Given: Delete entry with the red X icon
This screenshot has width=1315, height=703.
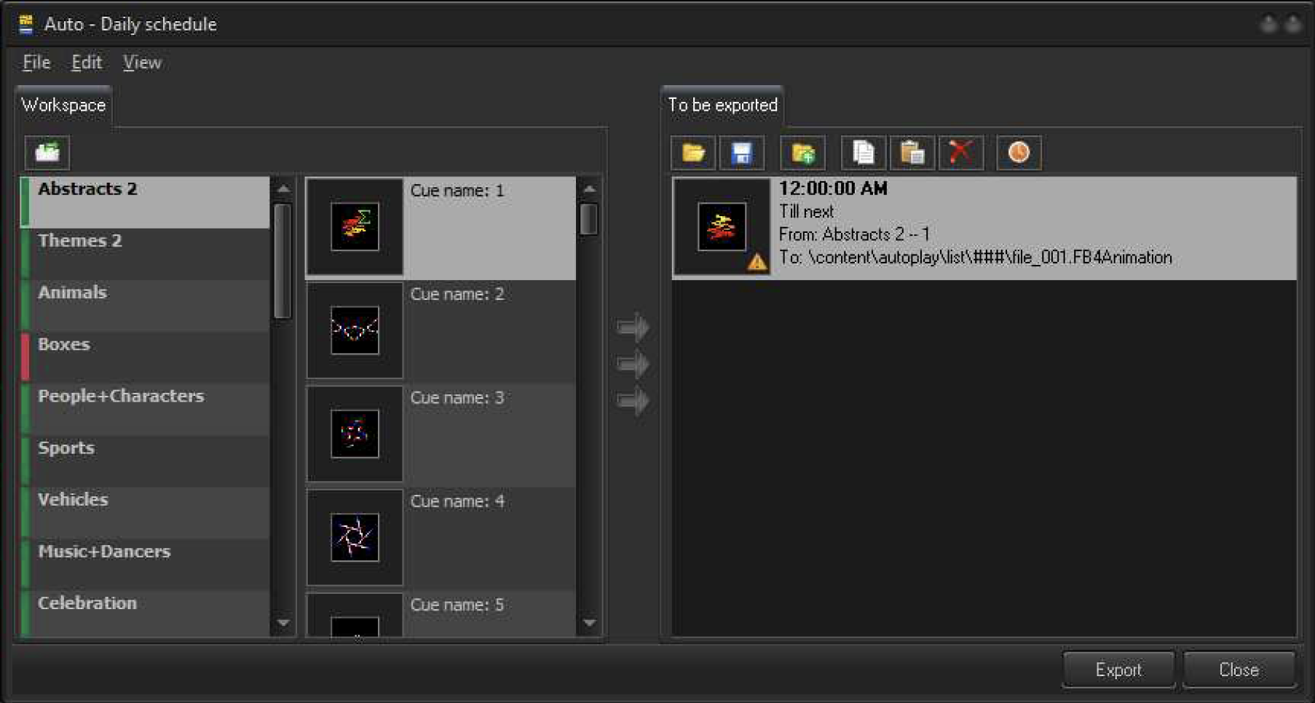Looking at the screenshot, I should [x=961, y=153].
